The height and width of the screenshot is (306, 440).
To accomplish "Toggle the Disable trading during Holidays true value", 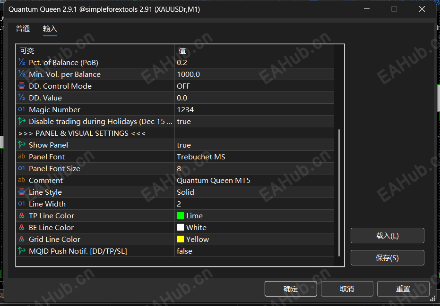I will coord(254,121).
